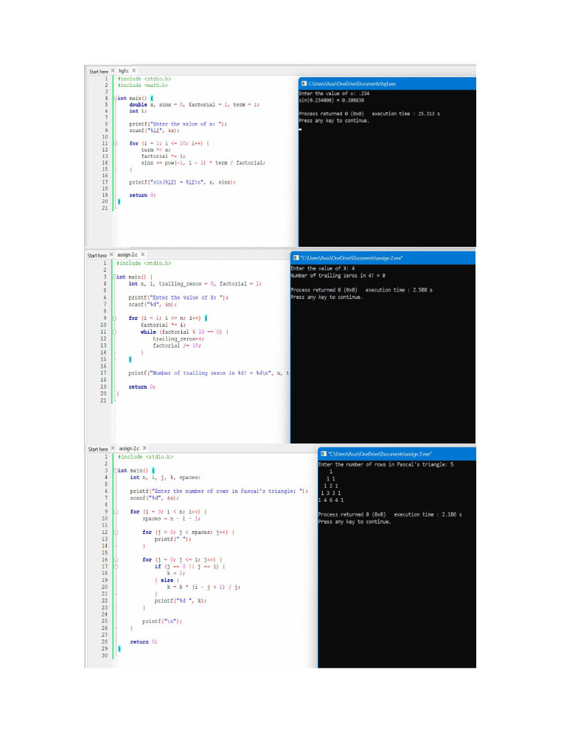Collapse the 'for (j = 0; j <= i' fold
This screenshot has width=561, height=748.
click(x=116, y=560)
